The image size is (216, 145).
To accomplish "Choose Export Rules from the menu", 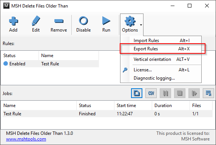I will pos(161,49).
